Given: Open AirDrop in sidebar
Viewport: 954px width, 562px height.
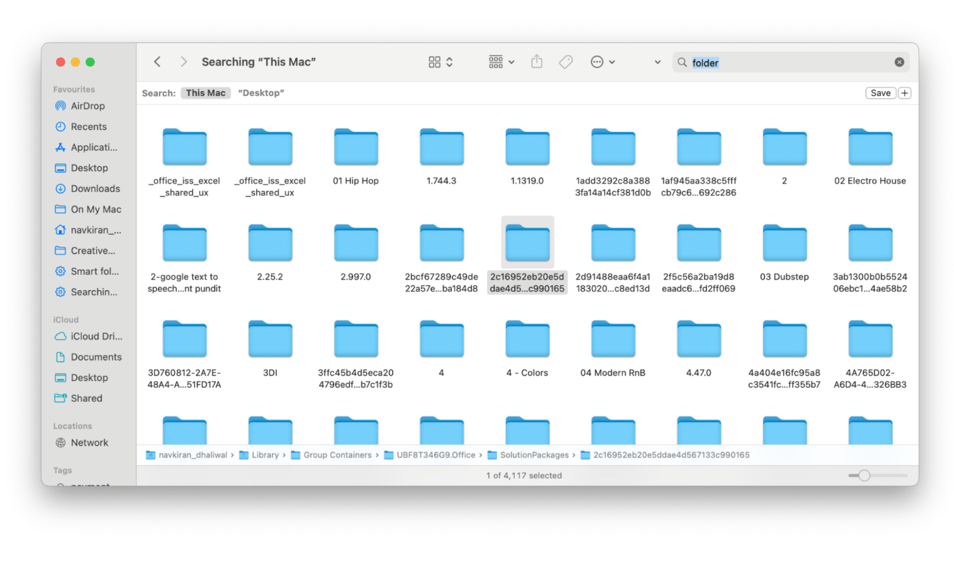Looking at the screenshot, I should point(89,106).
